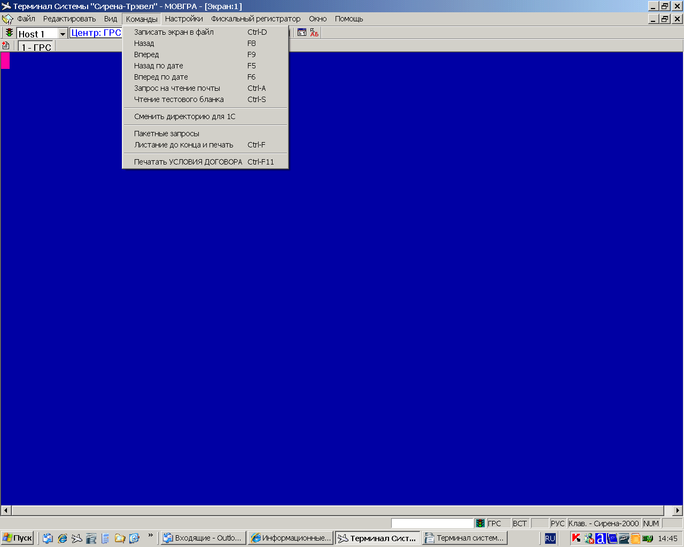Click the traffic light connection icon in toolbar

[9, 33]
